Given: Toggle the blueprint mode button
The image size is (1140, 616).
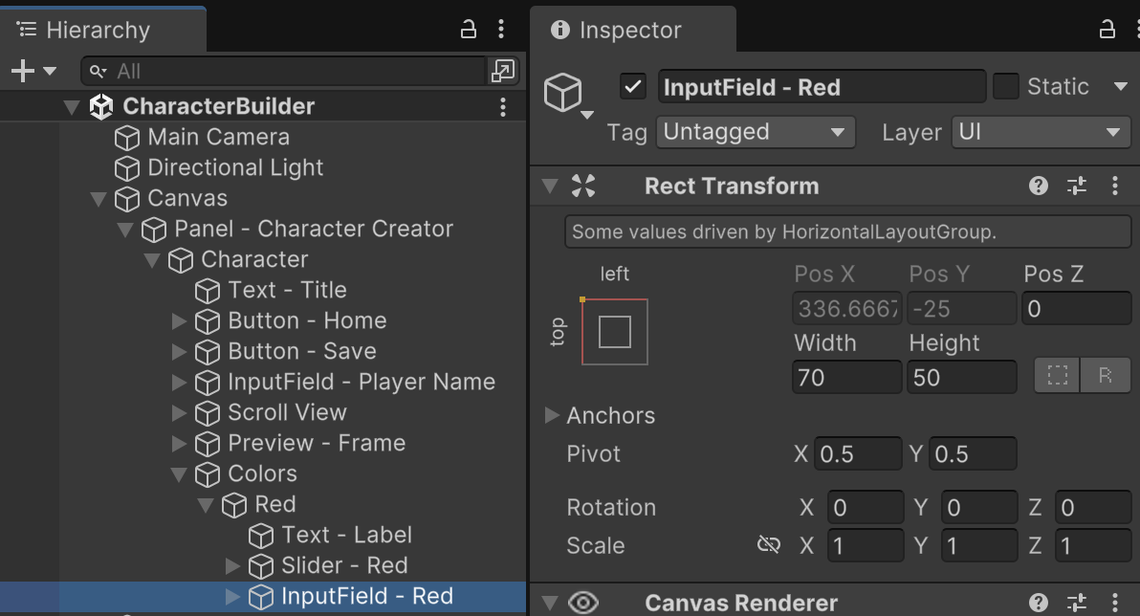Looking at the screenshot, I should tap(1057, 376).
